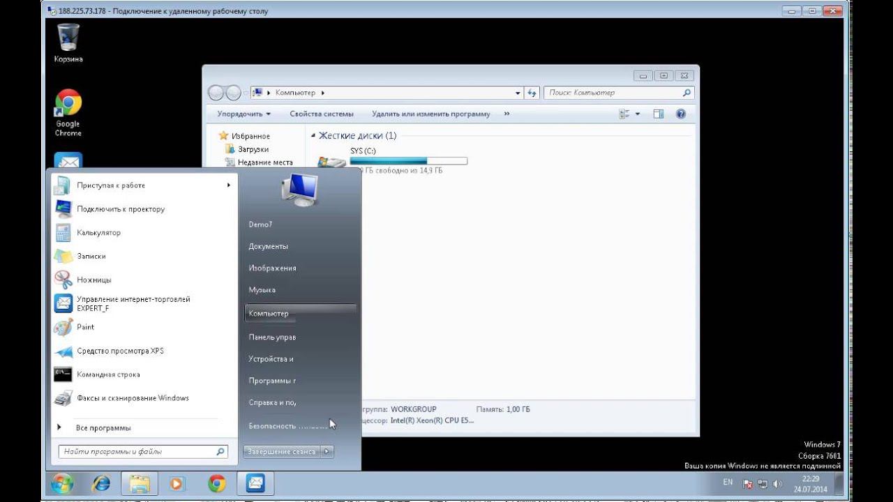
Task: Open Справка и поддержка in Start menu
Action: click(272, 402)
